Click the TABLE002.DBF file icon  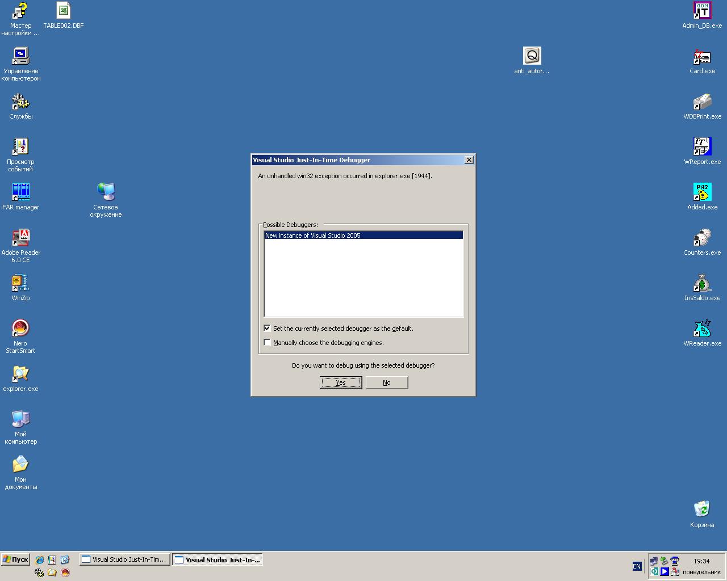coord(64,11)
